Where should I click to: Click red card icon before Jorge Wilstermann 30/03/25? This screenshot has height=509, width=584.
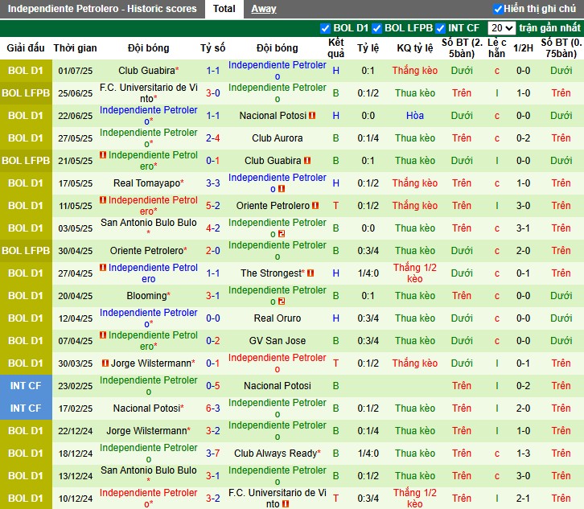(105, 363)
